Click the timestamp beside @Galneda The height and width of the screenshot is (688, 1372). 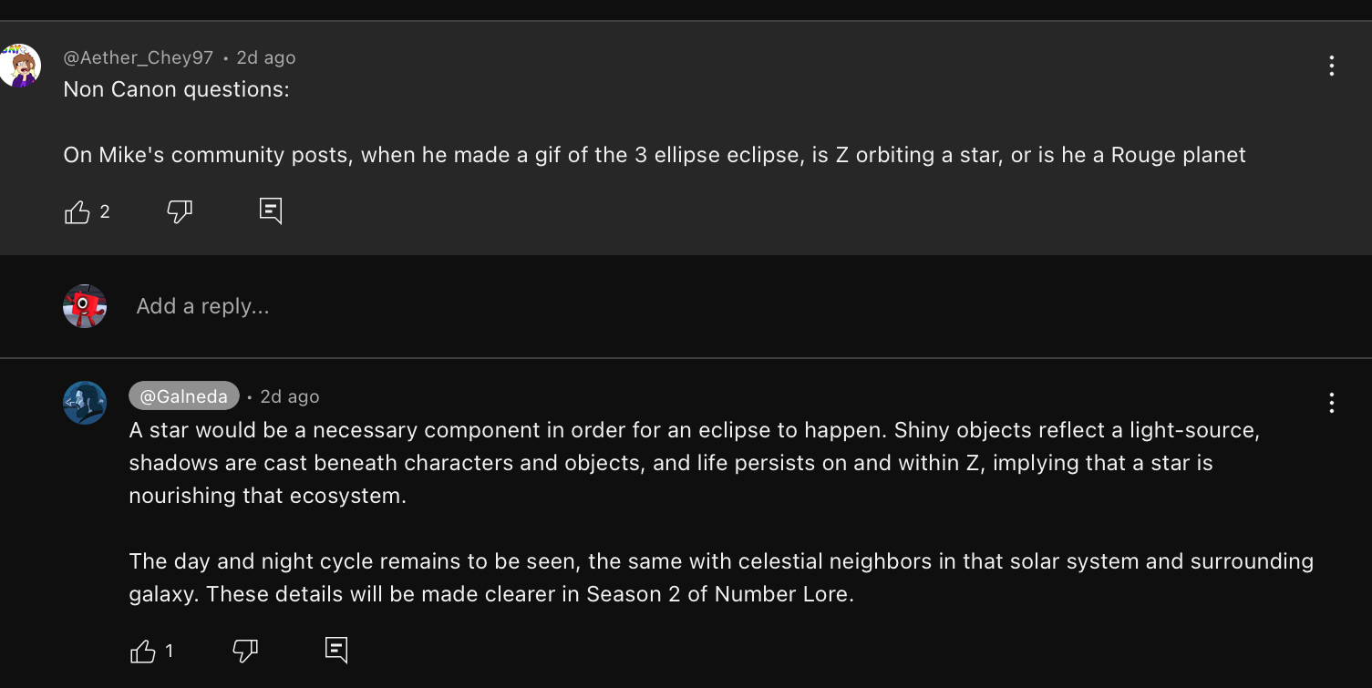290,396
